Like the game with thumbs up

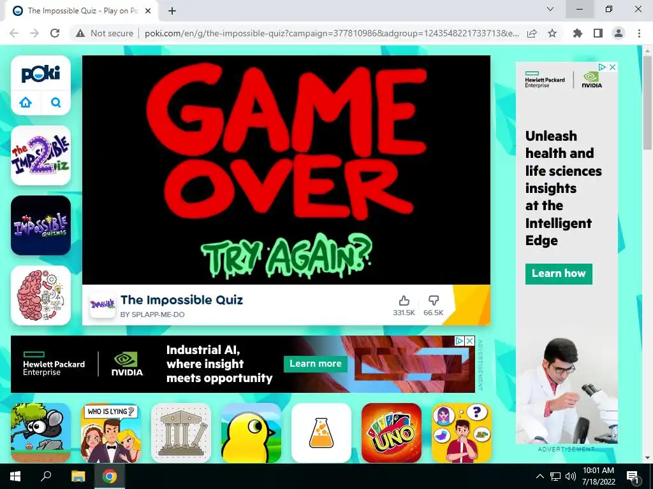(404, 301)
